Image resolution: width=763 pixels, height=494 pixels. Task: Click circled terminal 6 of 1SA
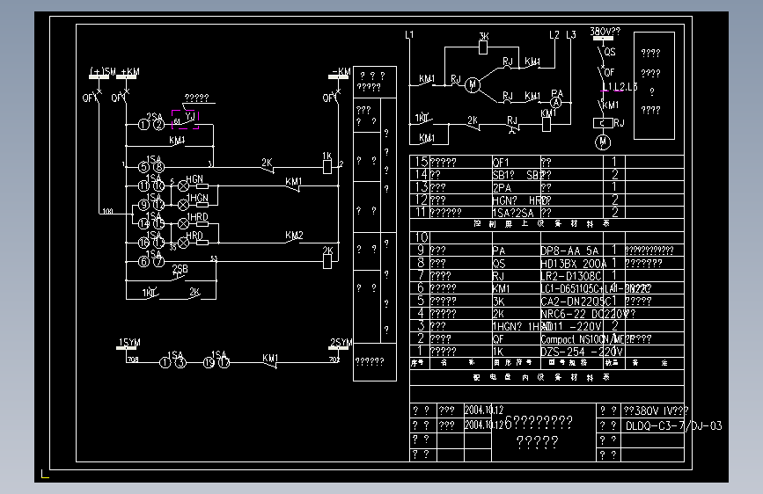pos(143,262)
